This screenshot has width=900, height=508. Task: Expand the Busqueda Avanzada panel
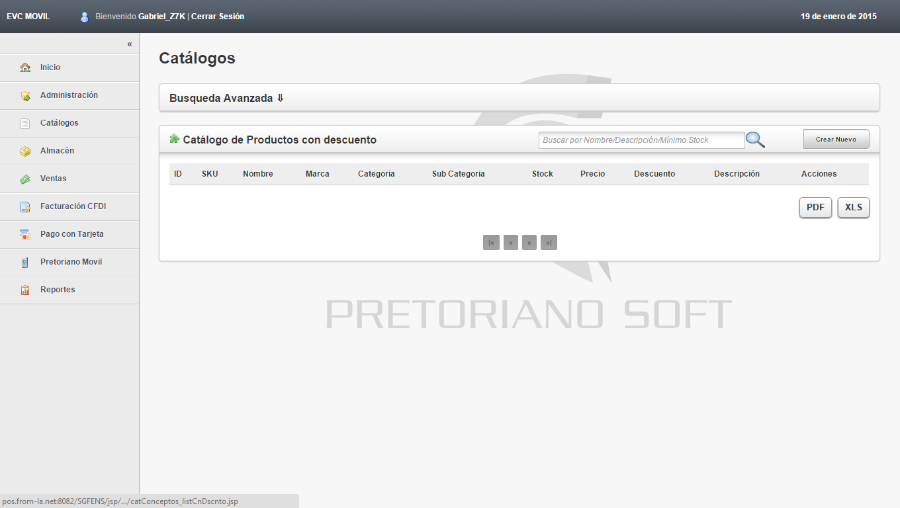click(x=519, y=98)
